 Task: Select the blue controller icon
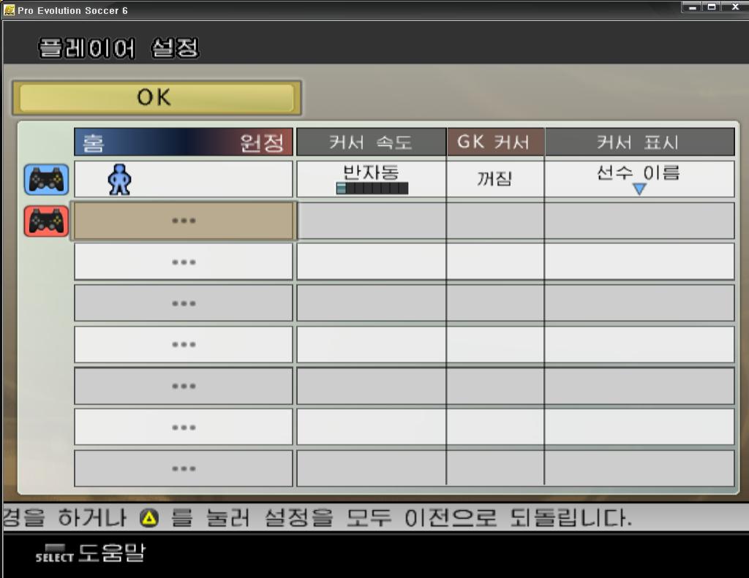pyautogui.click(x=46, y=180)
